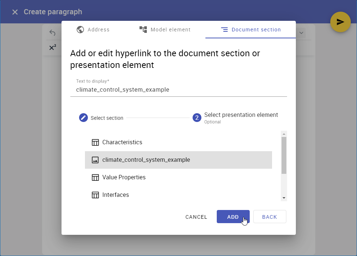Close the Create paragraph dialog

15,12
